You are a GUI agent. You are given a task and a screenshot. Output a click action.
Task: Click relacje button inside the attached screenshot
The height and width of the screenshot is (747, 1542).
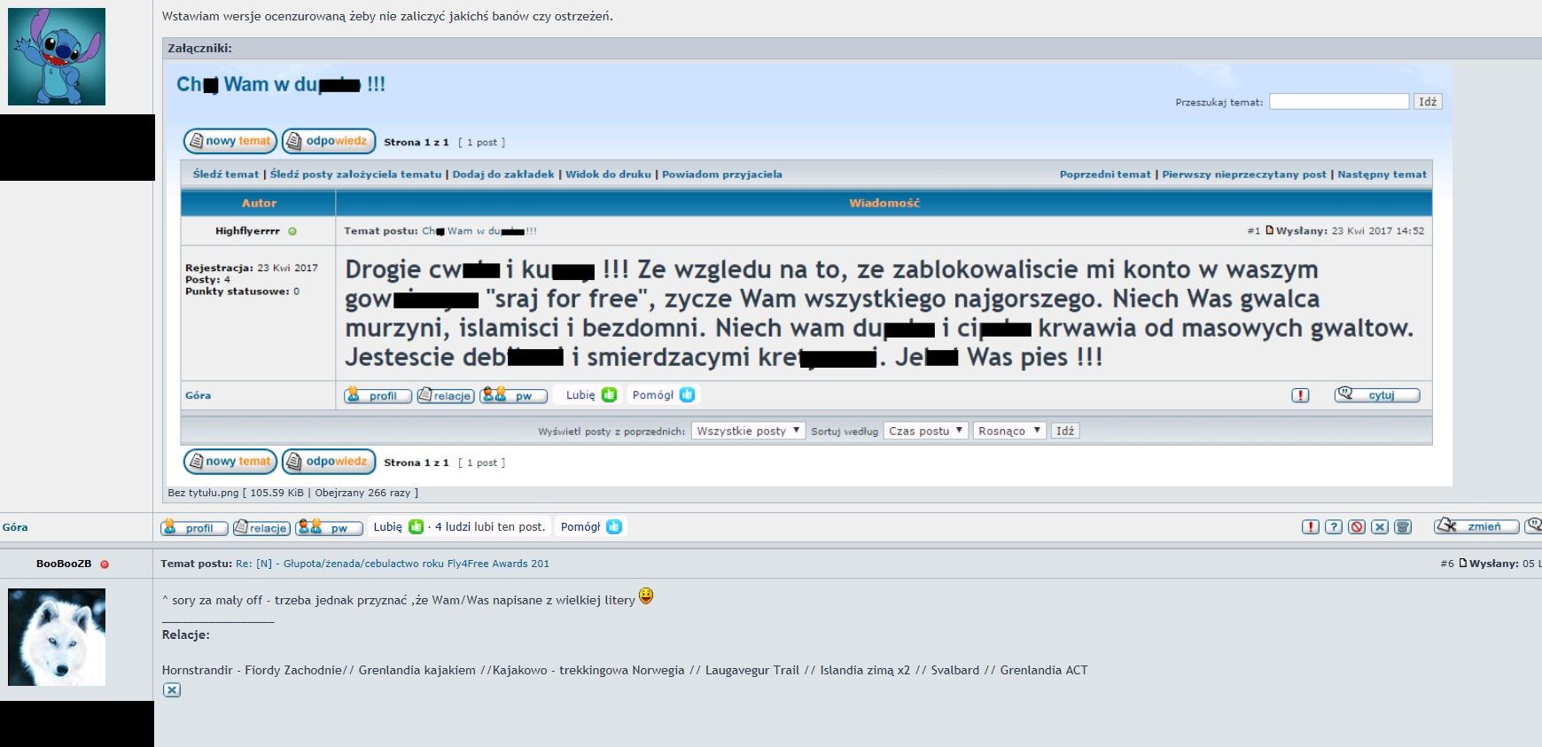(446, 395)
